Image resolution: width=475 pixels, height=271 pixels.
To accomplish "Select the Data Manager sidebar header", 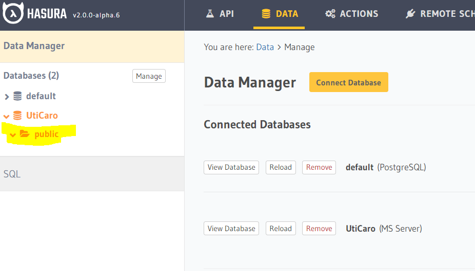I will click(x=92, y=47).
